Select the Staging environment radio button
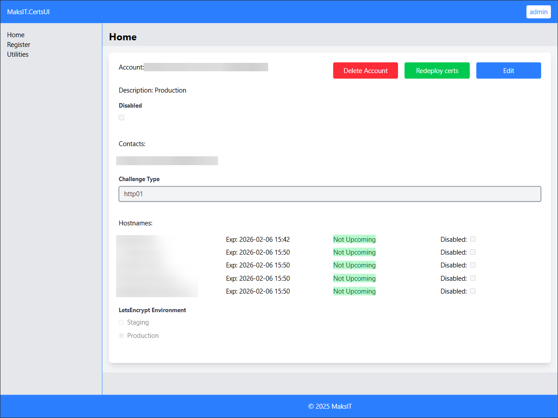The width and height of the screenshot is (558, 418). pos(121,322)
